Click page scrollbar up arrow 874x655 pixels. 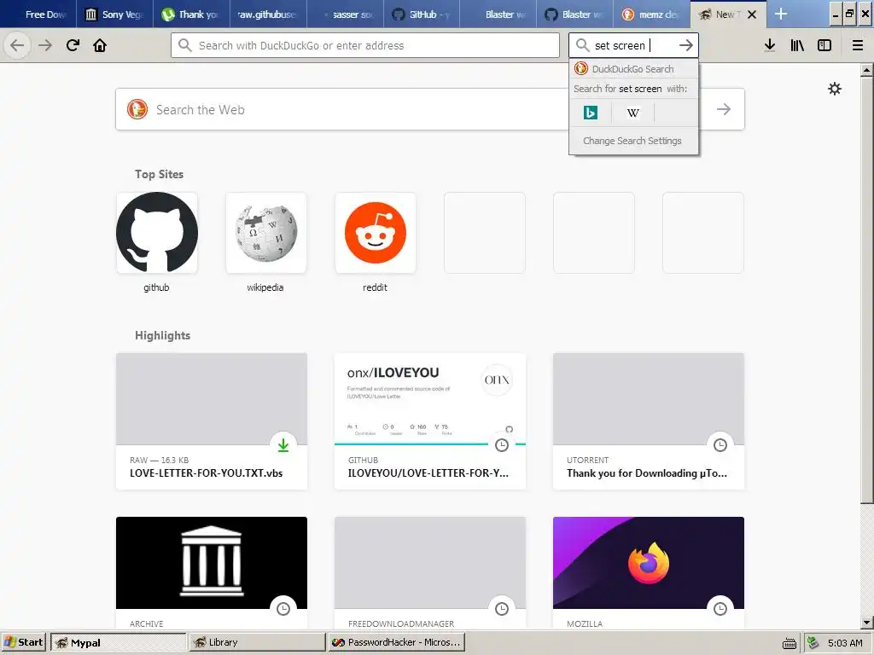(867, 70)
